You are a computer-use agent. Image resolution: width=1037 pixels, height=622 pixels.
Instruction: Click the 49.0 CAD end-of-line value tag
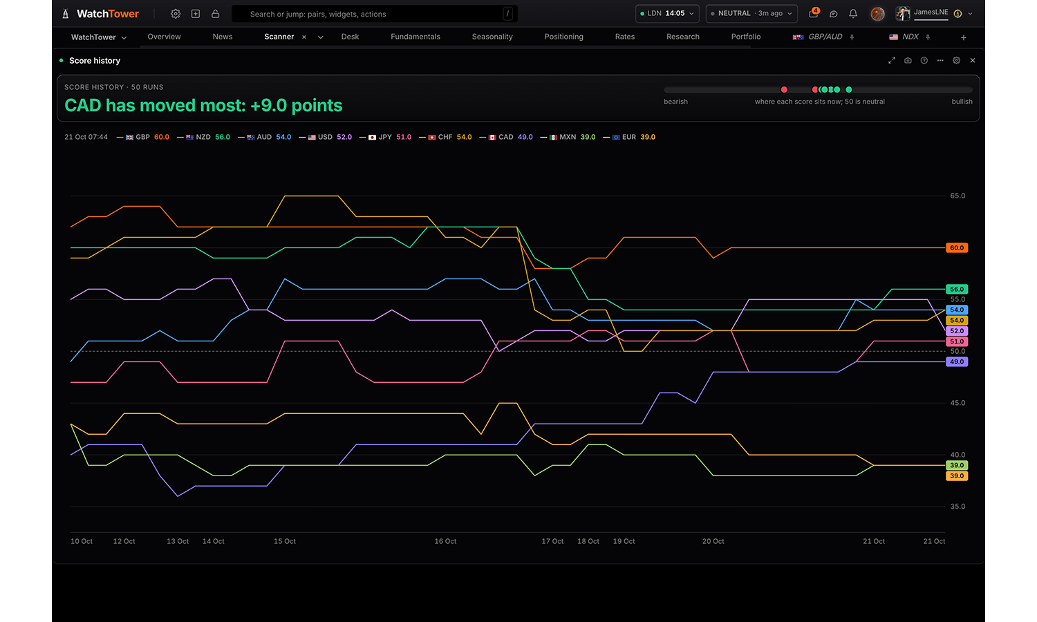pyautogui.click(x=957, y=362)
